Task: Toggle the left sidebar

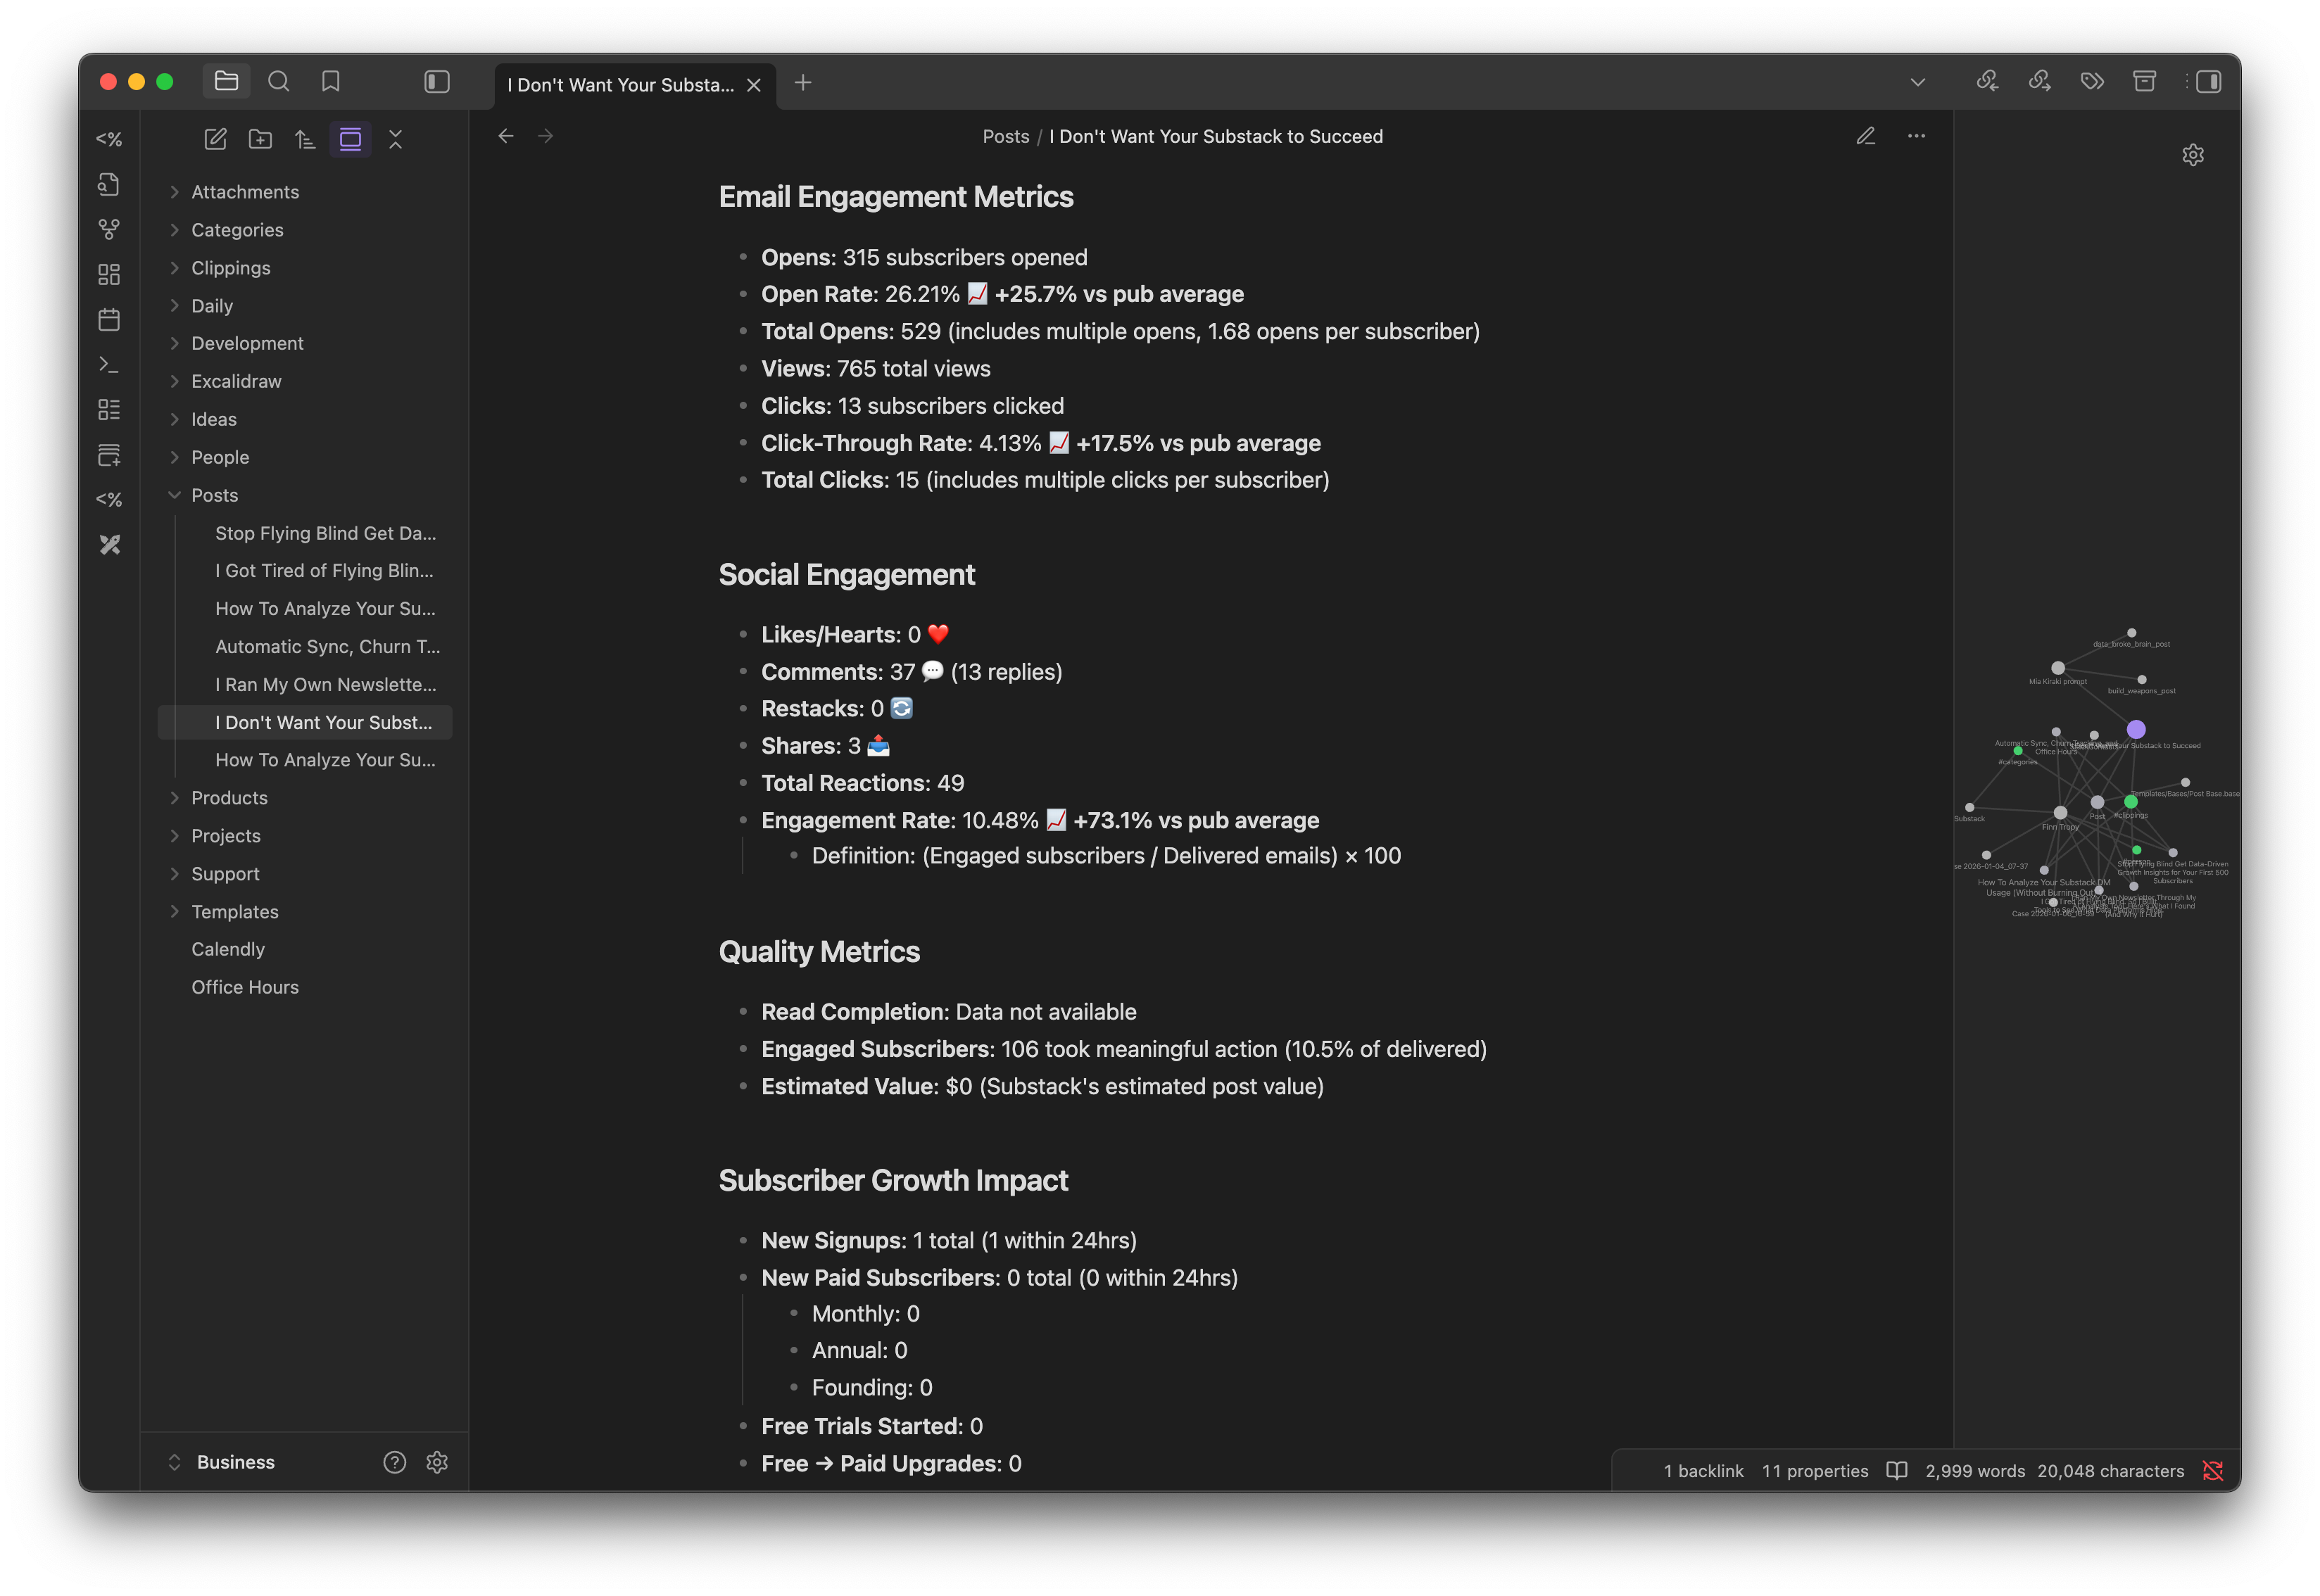Action: 437,82
